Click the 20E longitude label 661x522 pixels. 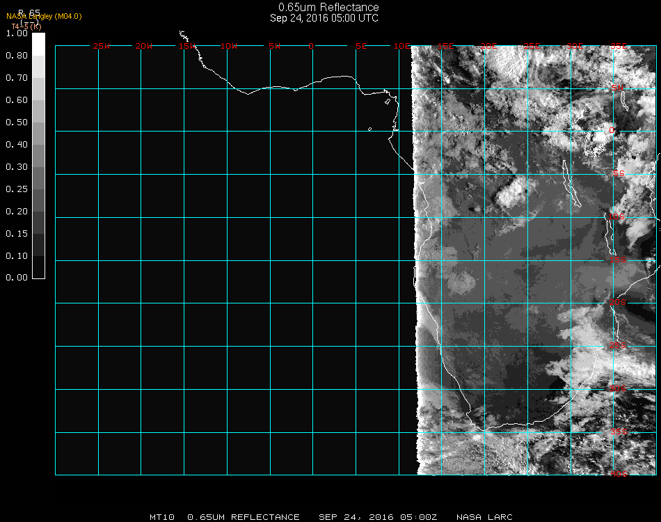point(489,47)
